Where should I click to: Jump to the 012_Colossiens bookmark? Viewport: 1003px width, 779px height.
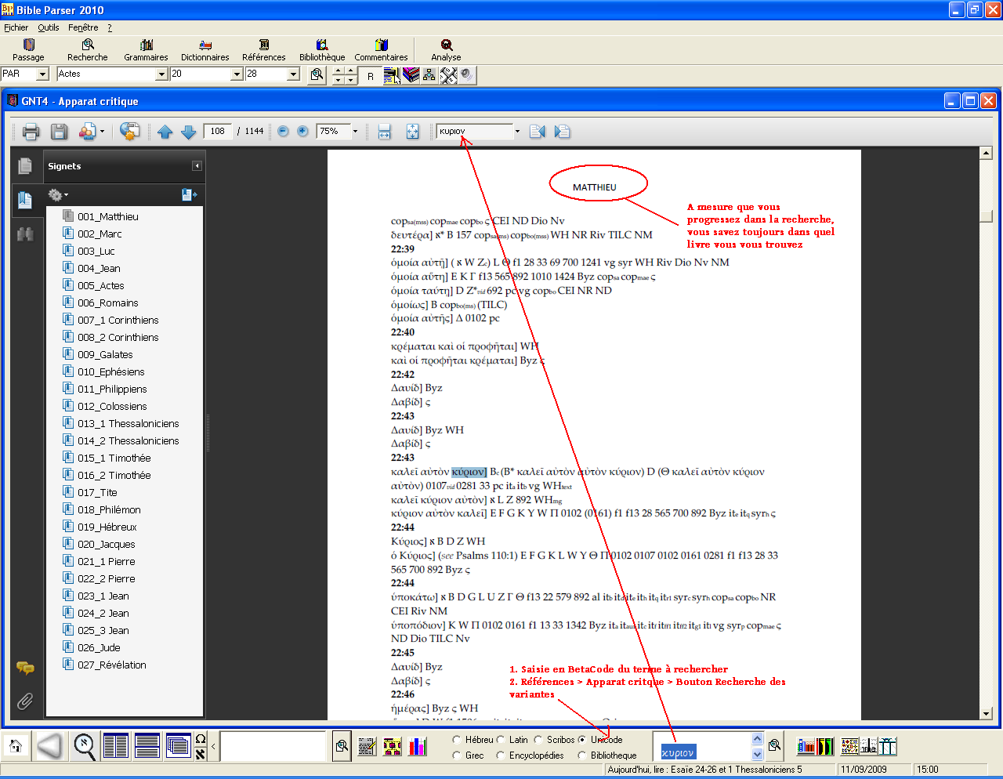pos(112,406)
